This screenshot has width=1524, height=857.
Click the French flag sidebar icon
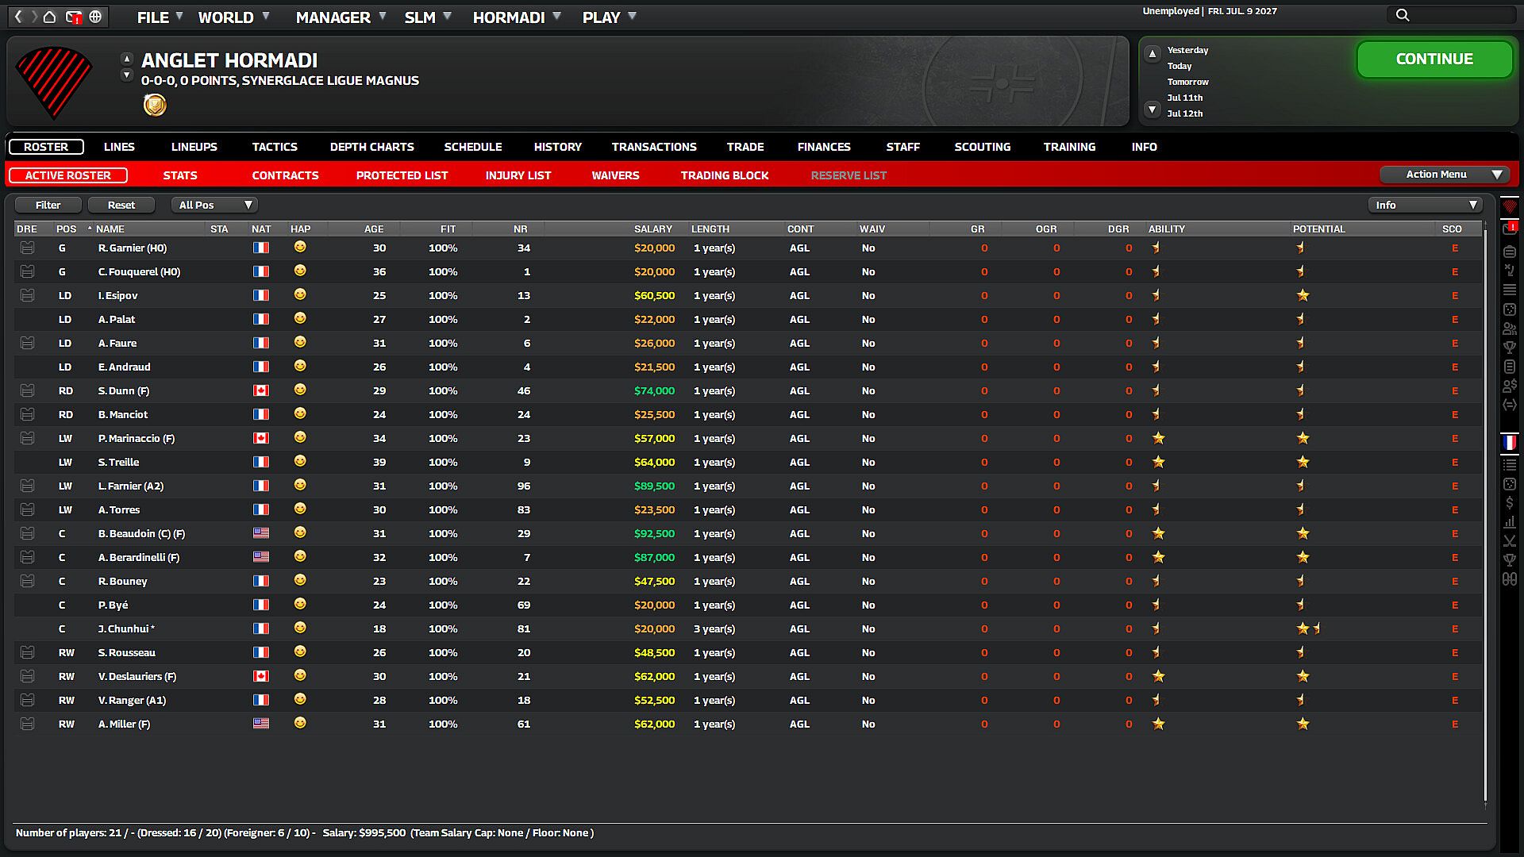pos(1509,443)
